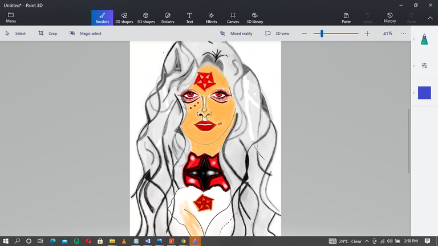Open brush settings sliders icon
The width and height of the screenshot is (438, 246).
coord(424,65)
